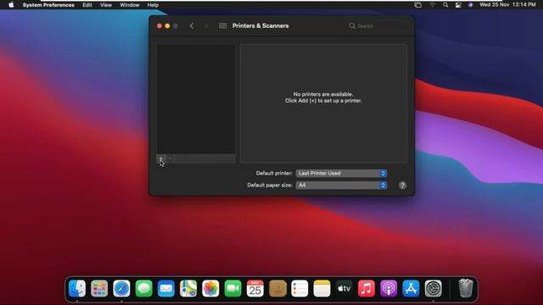Open Notes from the Dock

(x=322, y=288)
